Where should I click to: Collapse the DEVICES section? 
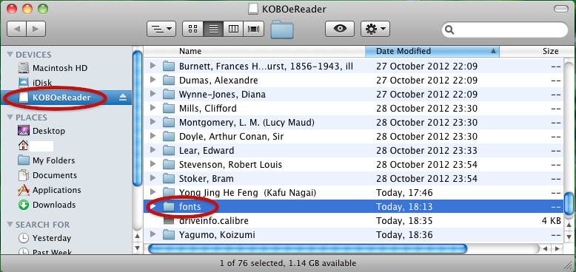click(x=10, y=55)
